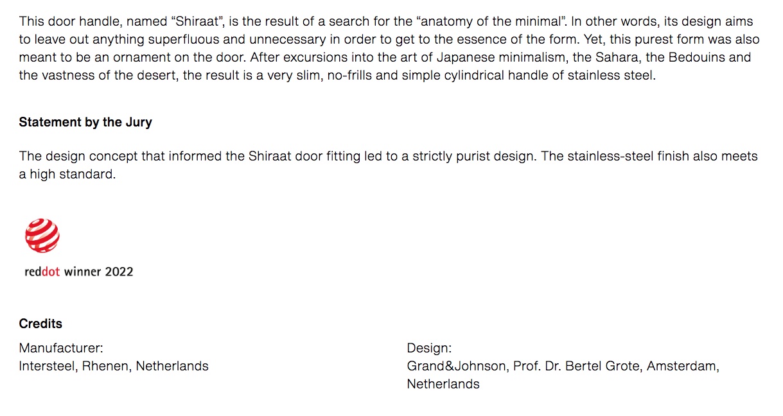Click the "Credits" heading
The height and width of the screenshot is (416, 783).
[40, 324]
